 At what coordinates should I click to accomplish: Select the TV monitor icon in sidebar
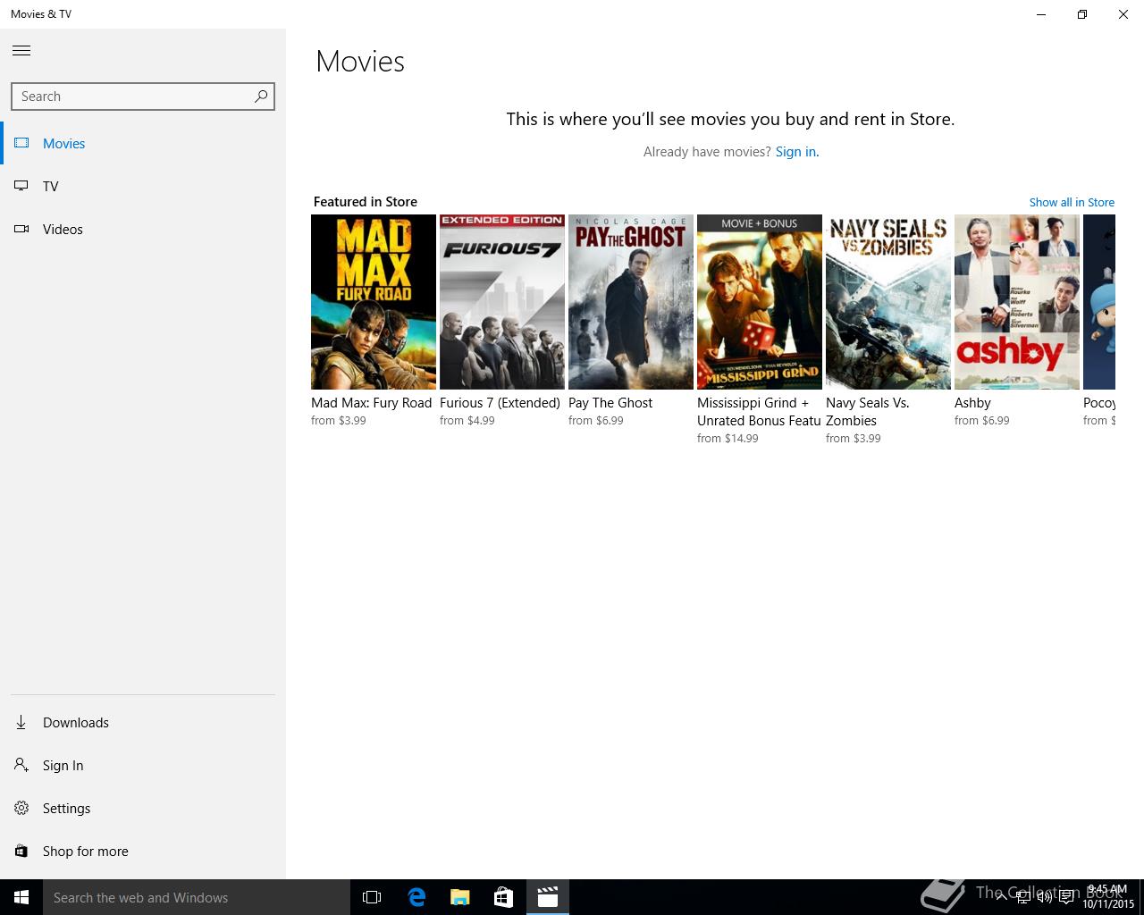pos(21,186)
